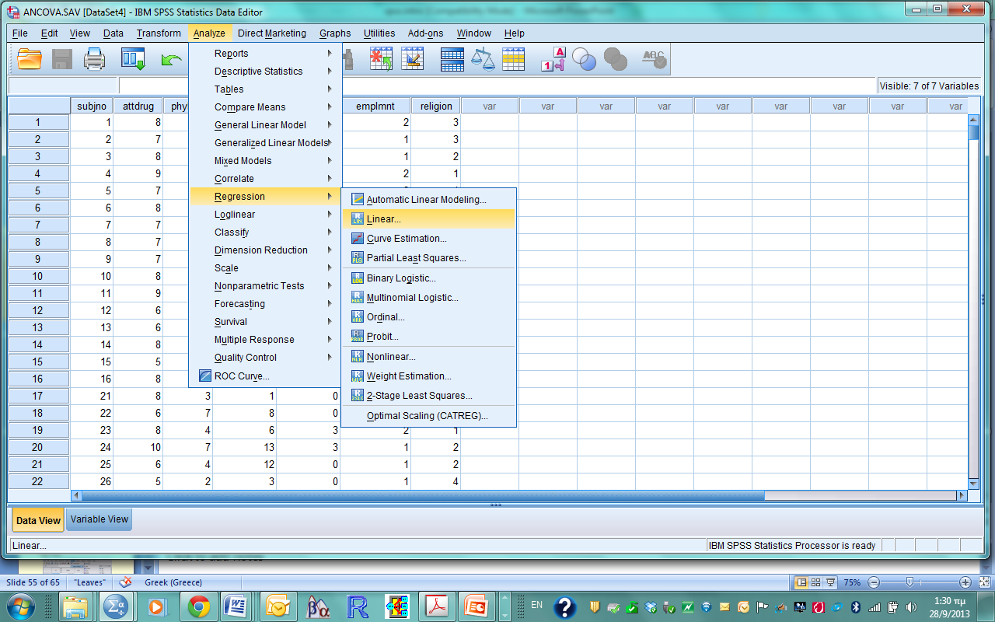Expand Descriptive Statistics submenu
995x622 pixels.
265,72
